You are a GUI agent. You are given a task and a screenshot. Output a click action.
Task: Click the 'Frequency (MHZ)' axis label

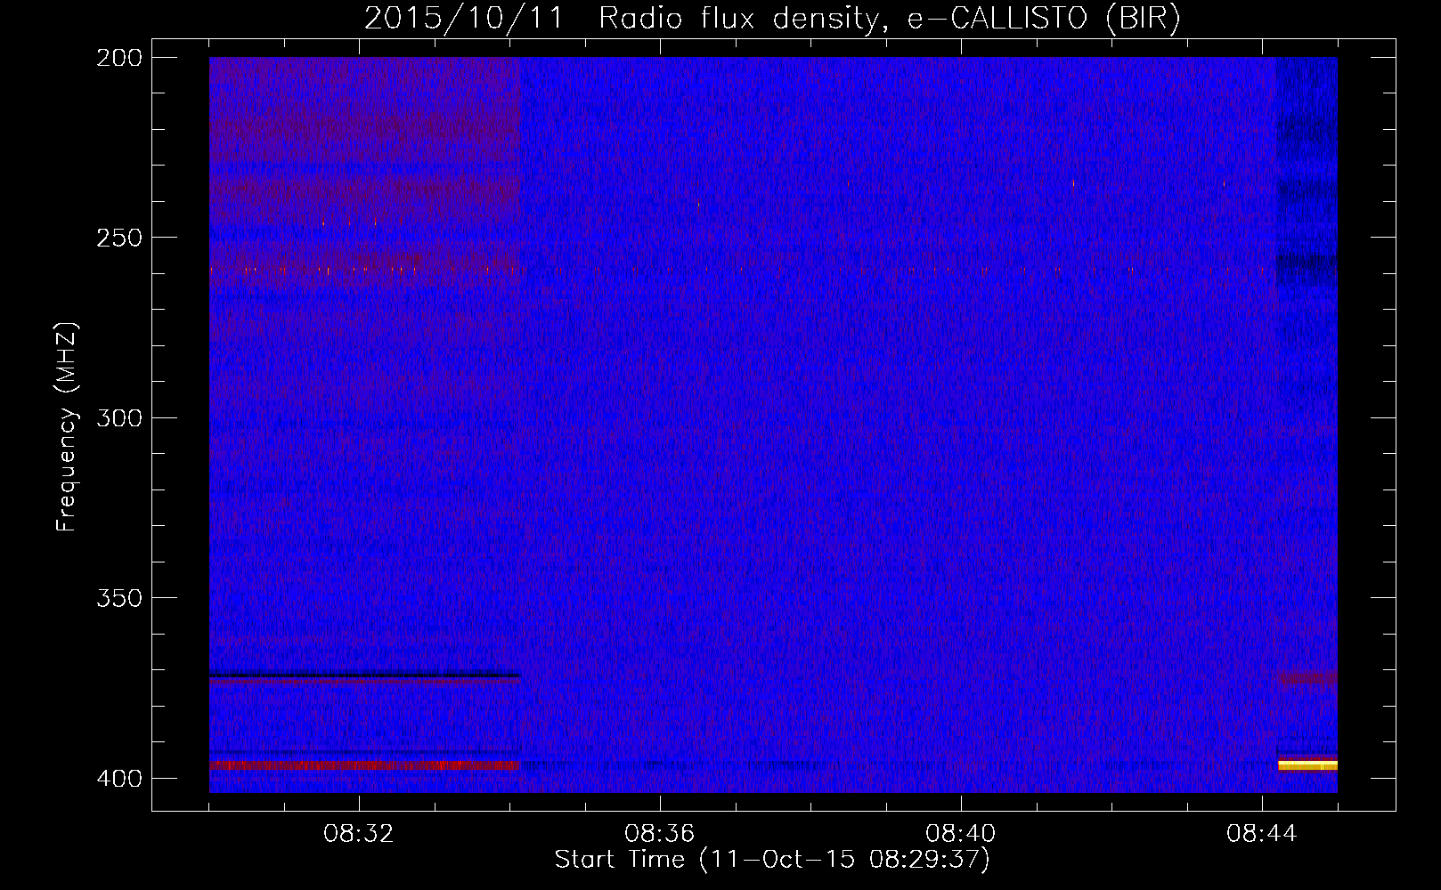coord(67,426)
